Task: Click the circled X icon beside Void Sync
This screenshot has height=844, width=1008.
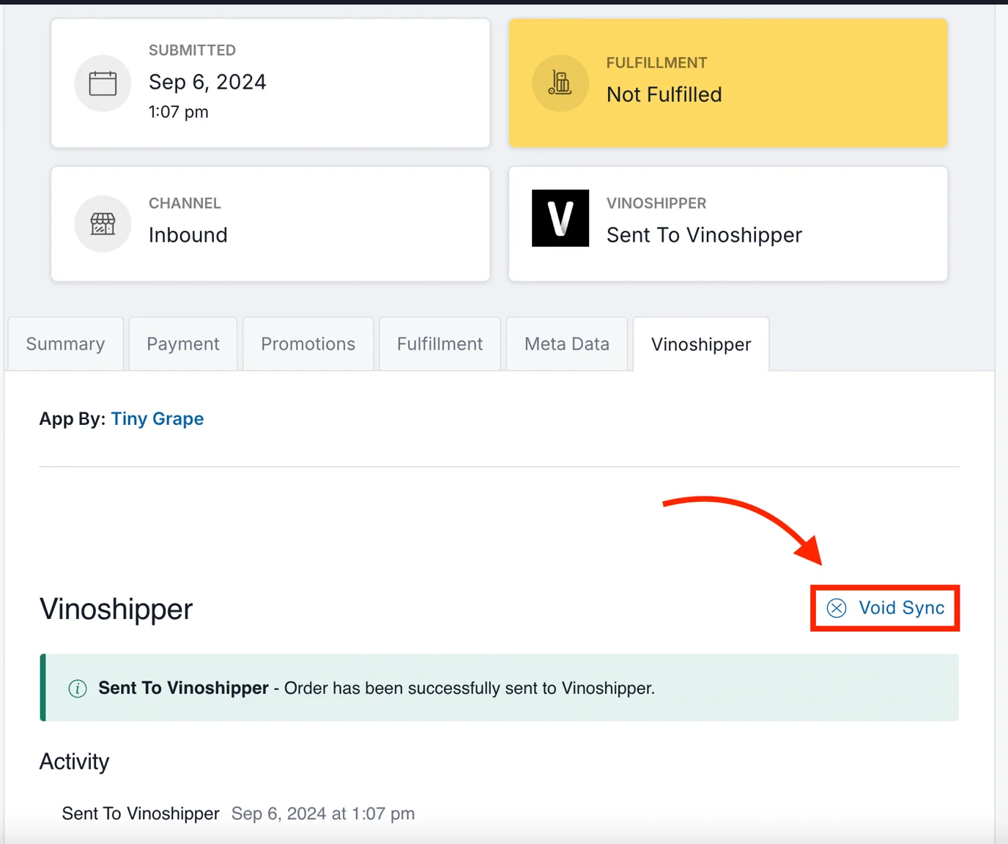Action: click(x=837, y=608)
